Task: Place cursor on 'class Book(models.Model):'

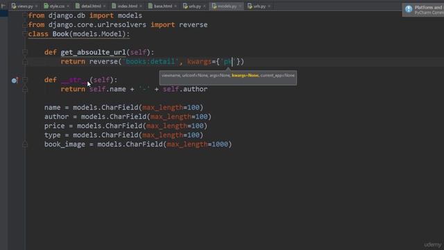Action: coord(78,34)
